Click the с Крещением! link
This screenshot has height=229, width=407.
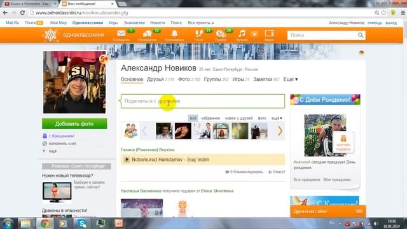point(62,135)
